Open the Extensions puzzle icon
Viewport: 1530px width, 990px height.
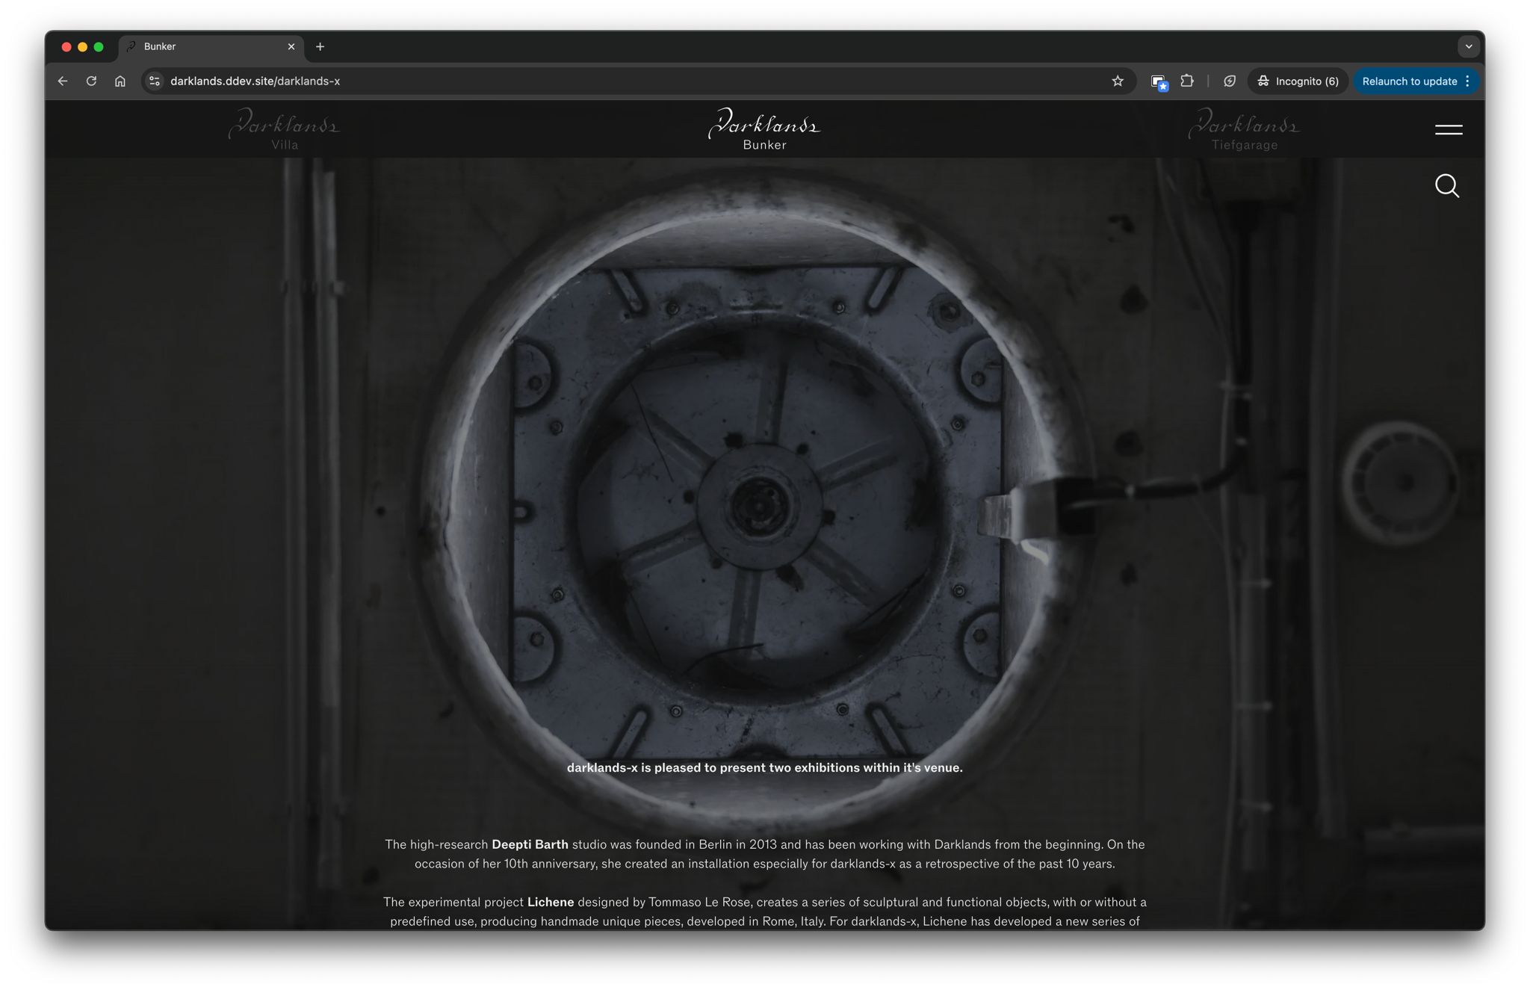tap(1186, 81)
